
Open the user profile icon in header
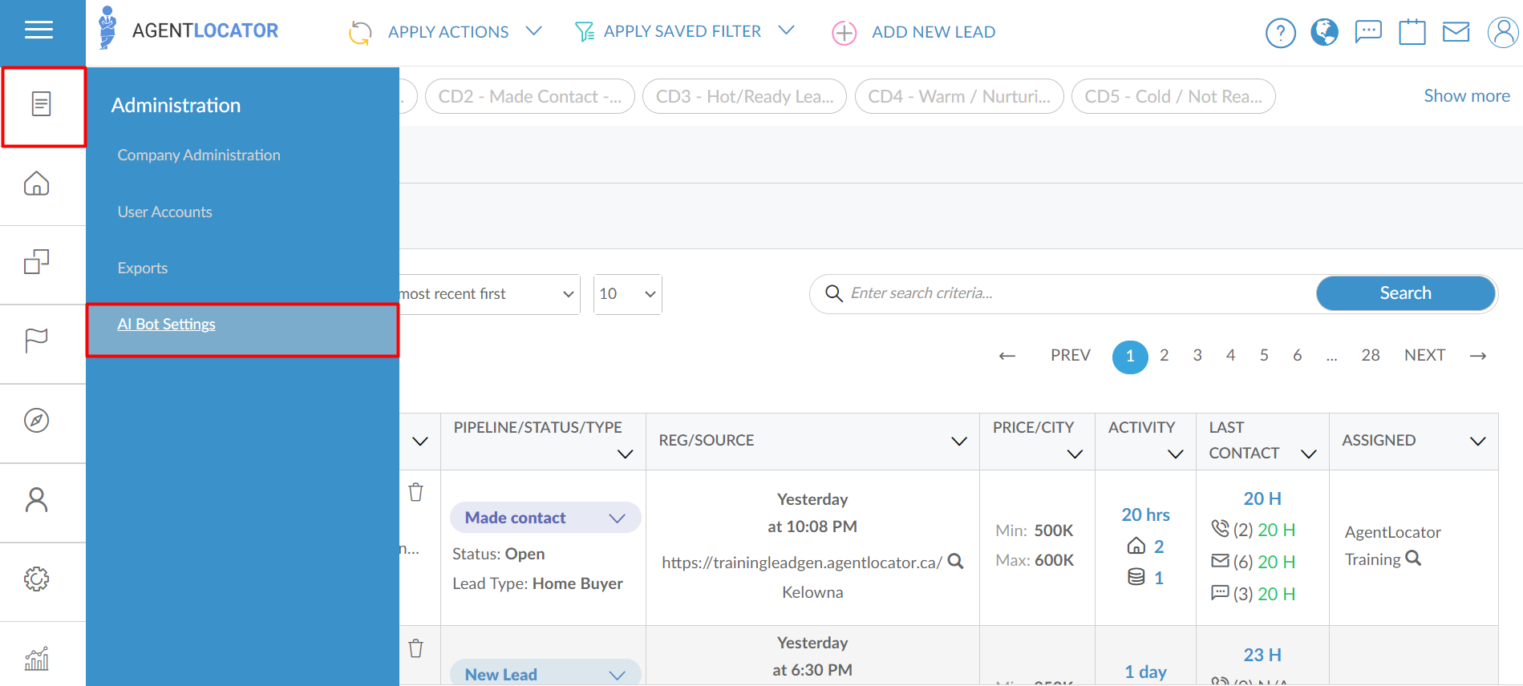1503,32
